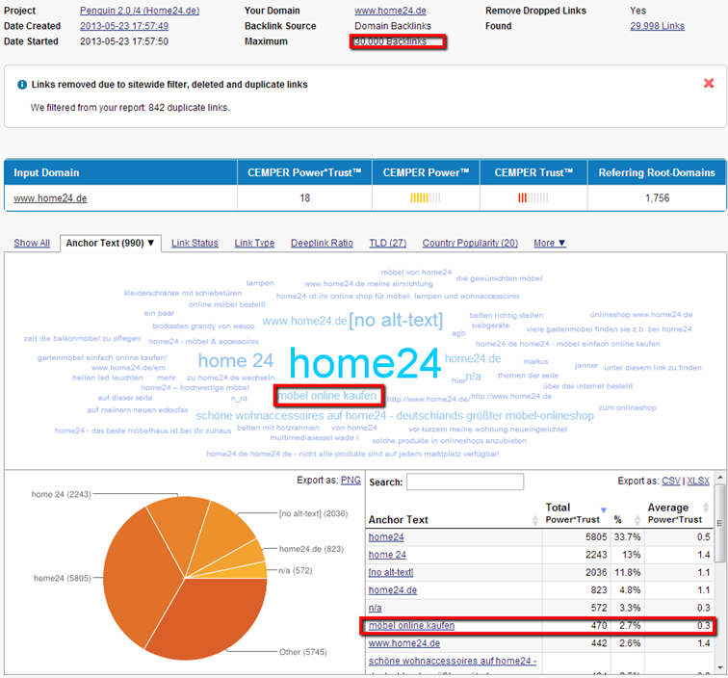Click www.home24.de in the Input Domain row
The height and width of the screenshot is (678, 728).
pos(50,198)
